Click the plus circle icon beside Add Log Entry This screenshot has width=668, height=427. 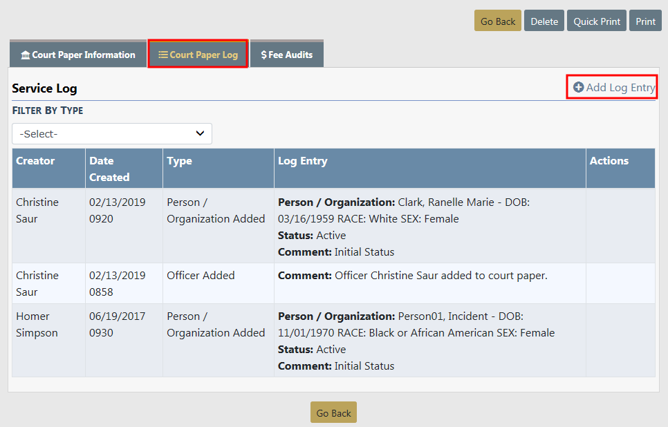point(578,88)
